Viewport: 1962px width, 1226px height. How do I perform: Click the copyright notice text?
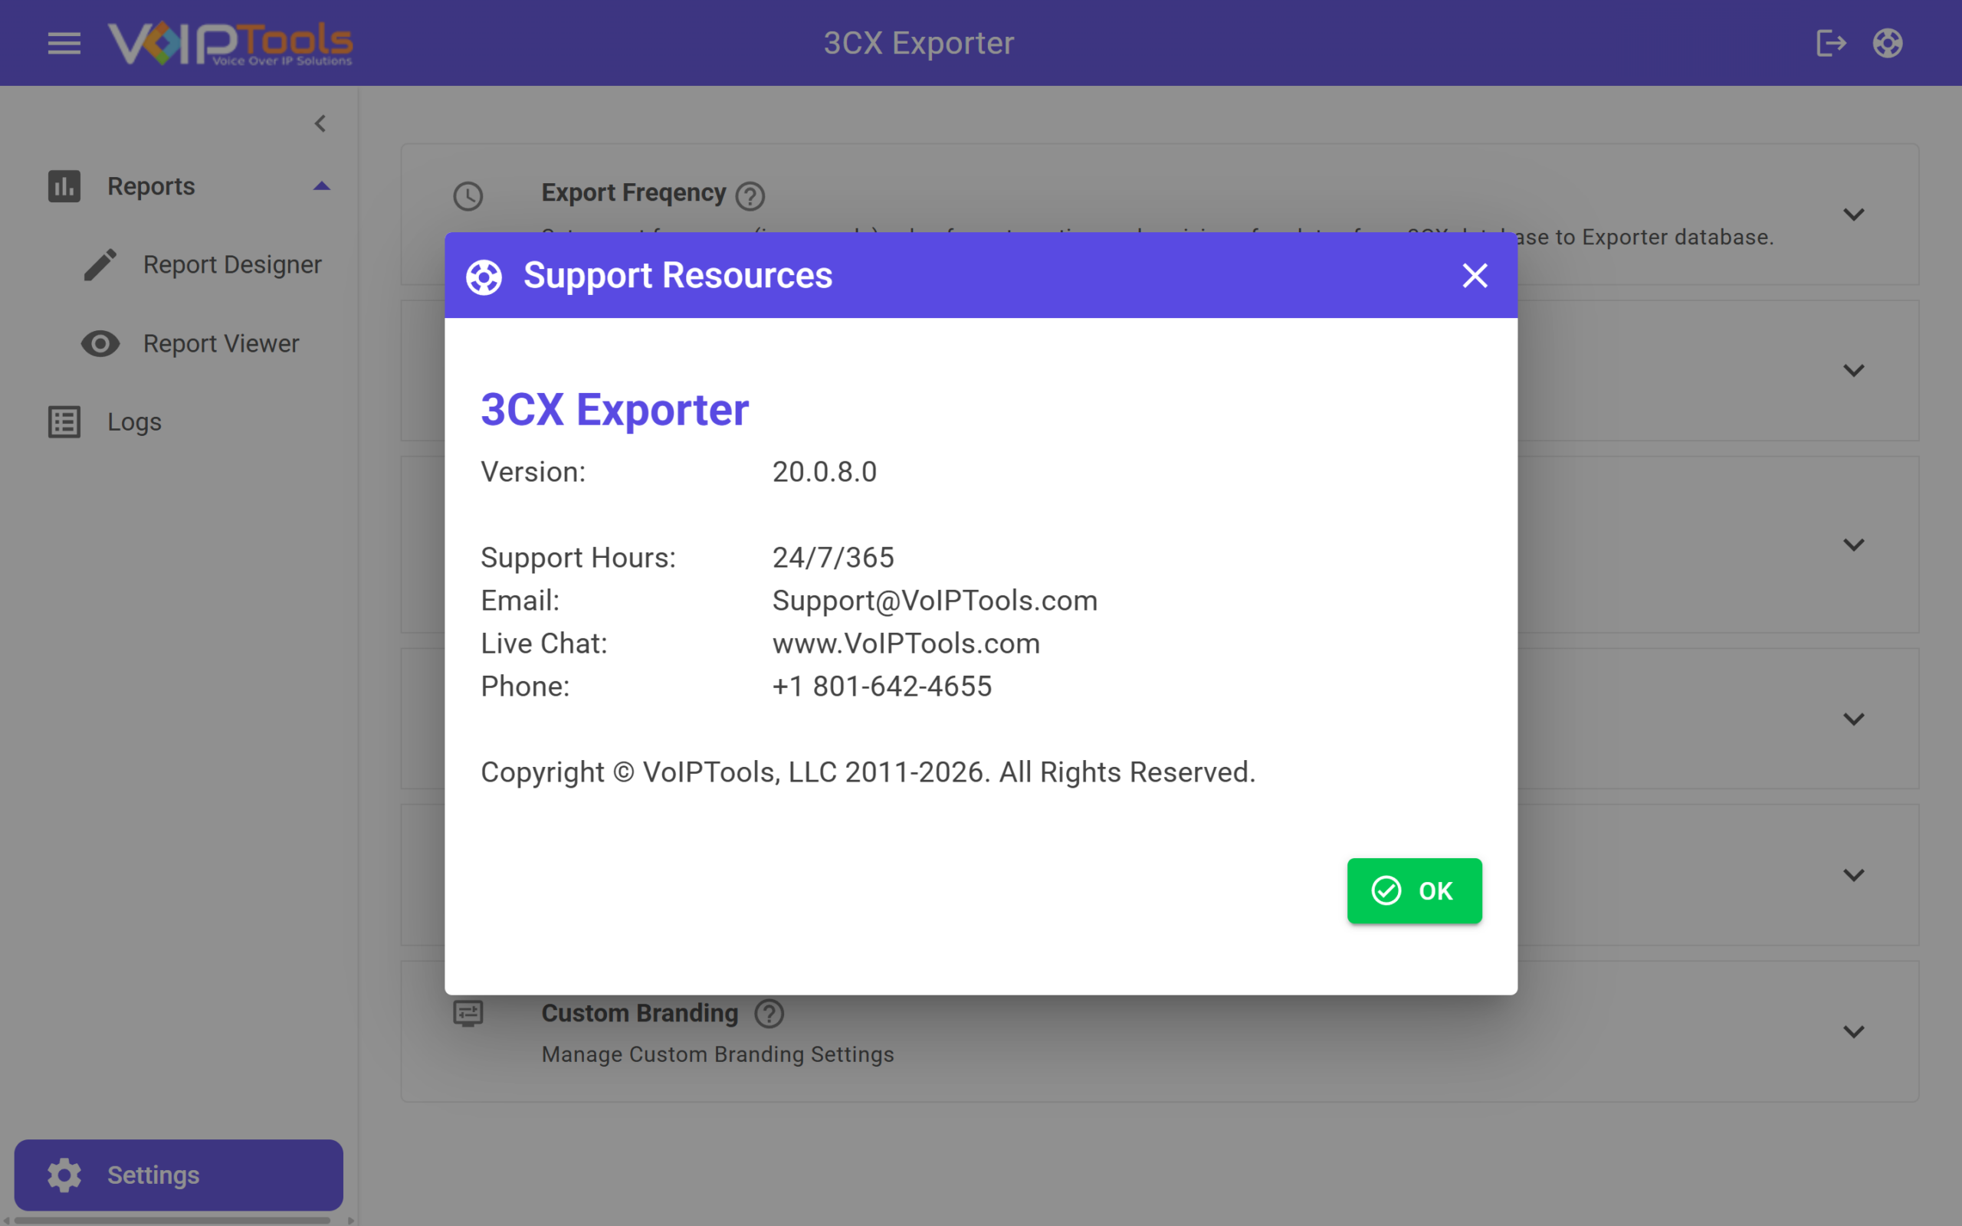pyautogui.click(x=868, y=772)
